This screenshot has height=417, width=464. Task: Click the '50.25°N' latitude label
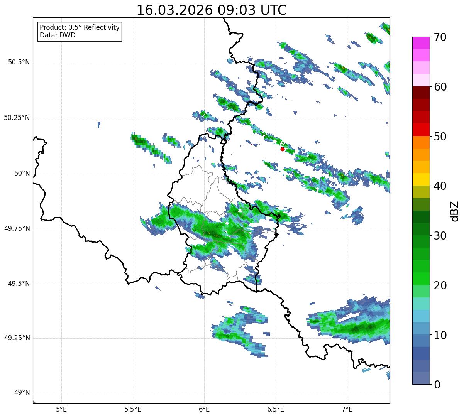(x=17, y=118)
